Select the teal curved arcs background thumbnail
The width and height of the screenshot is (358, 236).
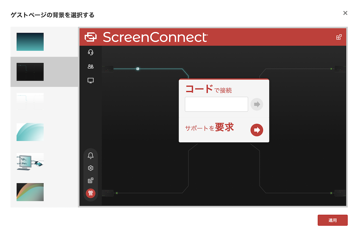(30, 132)
